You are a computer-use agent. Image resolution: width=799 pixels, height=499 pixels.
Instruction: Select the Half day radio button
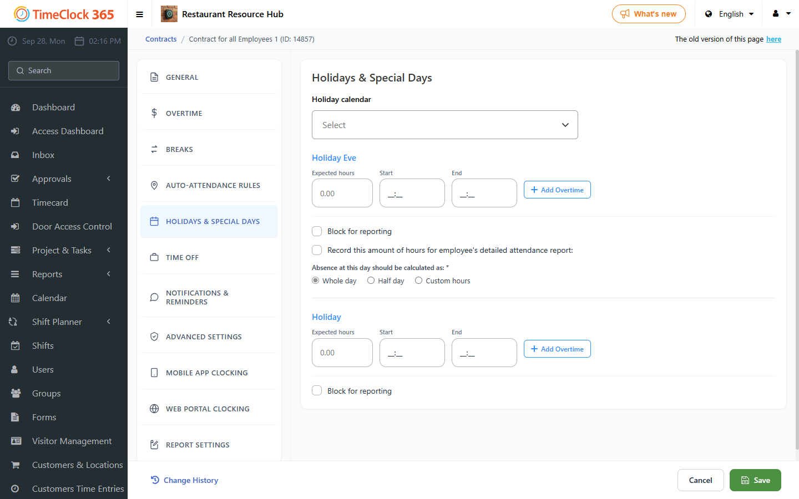371,281
